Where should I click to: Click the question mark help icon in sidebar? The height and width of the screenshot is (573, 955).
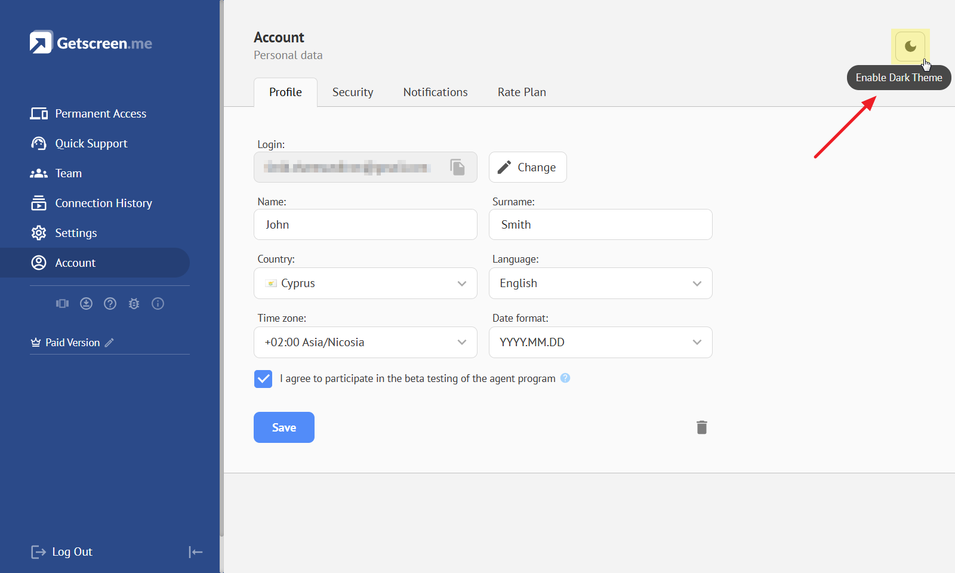110,304
